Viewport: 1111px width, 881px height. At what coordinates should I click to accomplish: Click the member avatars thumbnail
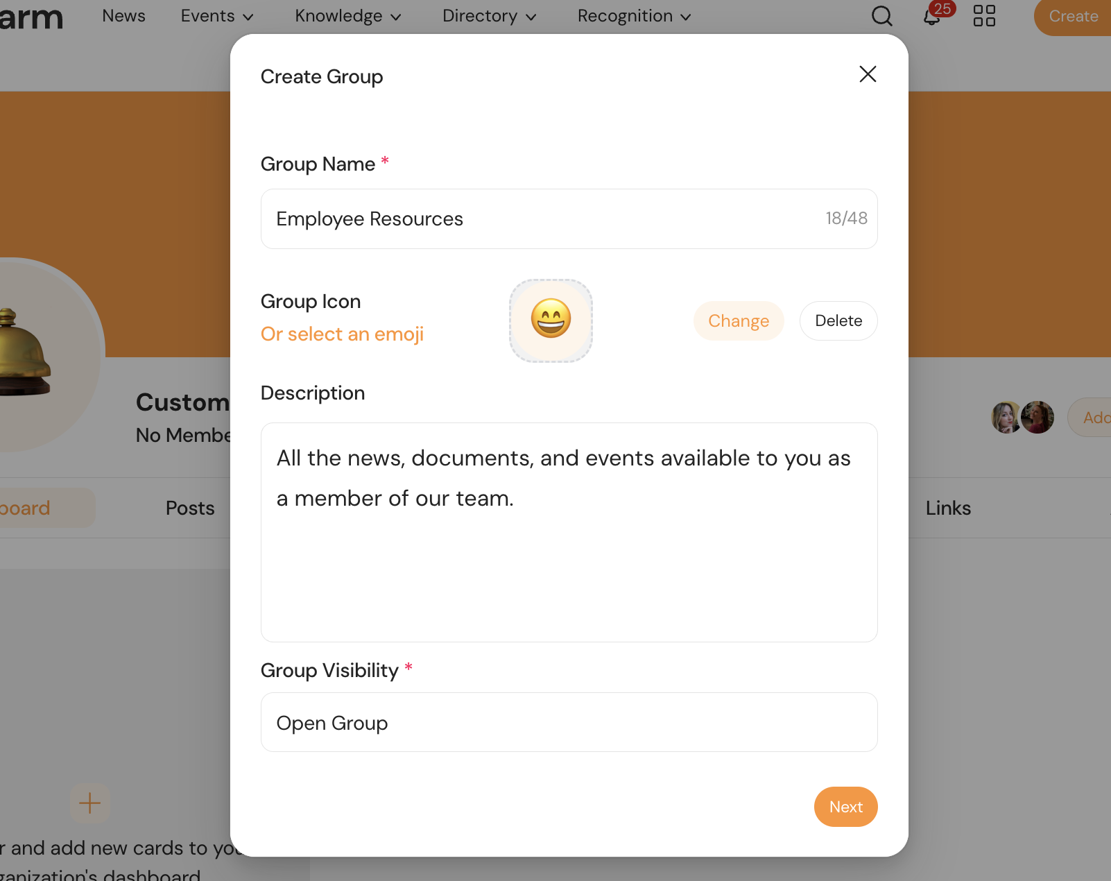(1022, 418)
